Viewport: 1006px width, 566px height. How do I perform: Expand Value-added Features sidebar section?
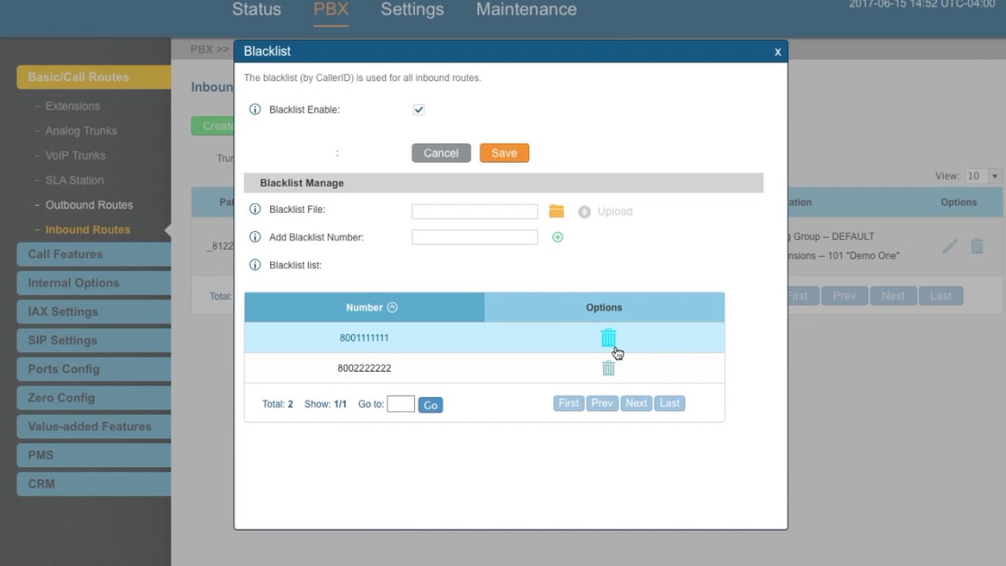(94, 426)
